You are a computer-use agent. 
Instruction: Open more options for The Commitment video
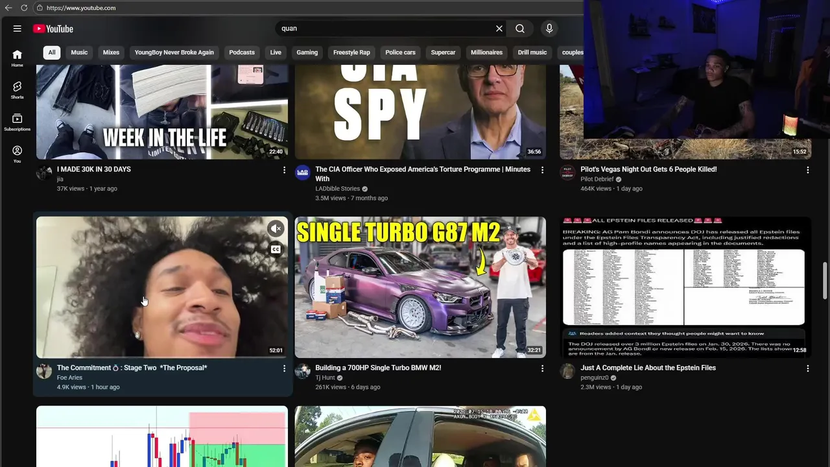click(x=284, y=368)
